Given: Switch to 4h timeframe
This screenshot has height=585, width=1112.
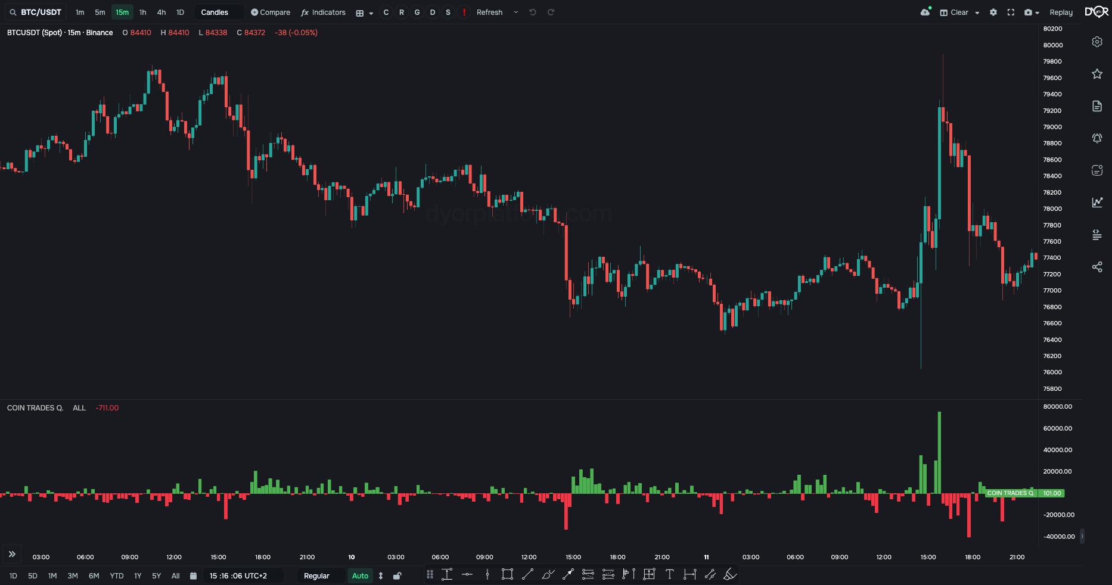Looking at the screenshot, I should pyautogui.click(x=161, y=13).
